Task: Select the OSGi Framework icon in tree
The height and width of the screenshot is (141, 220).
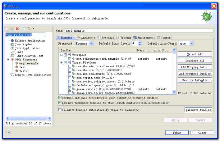Action: (x=13, y=59)
